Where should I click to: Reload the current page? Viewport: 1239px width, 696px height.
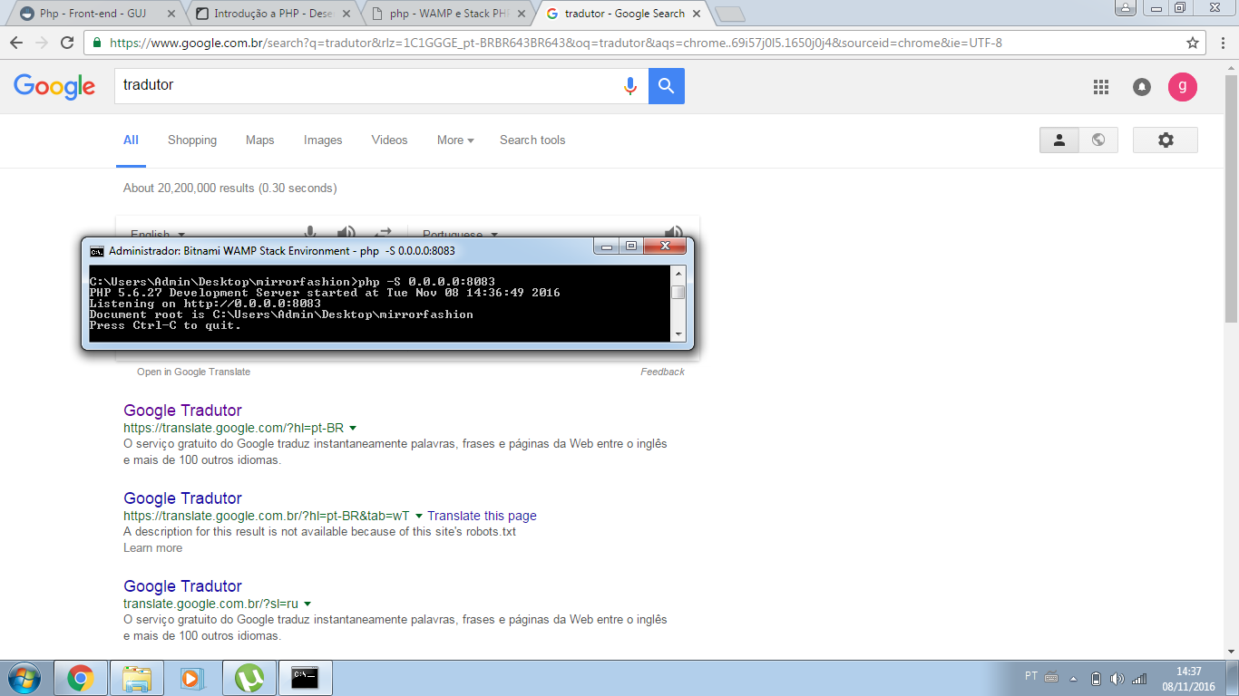tap(67, 43)
